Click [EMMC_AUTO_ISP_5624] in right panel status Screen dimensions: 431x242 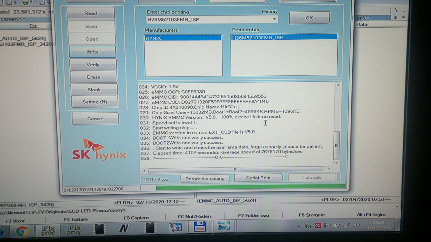[227, 200]
